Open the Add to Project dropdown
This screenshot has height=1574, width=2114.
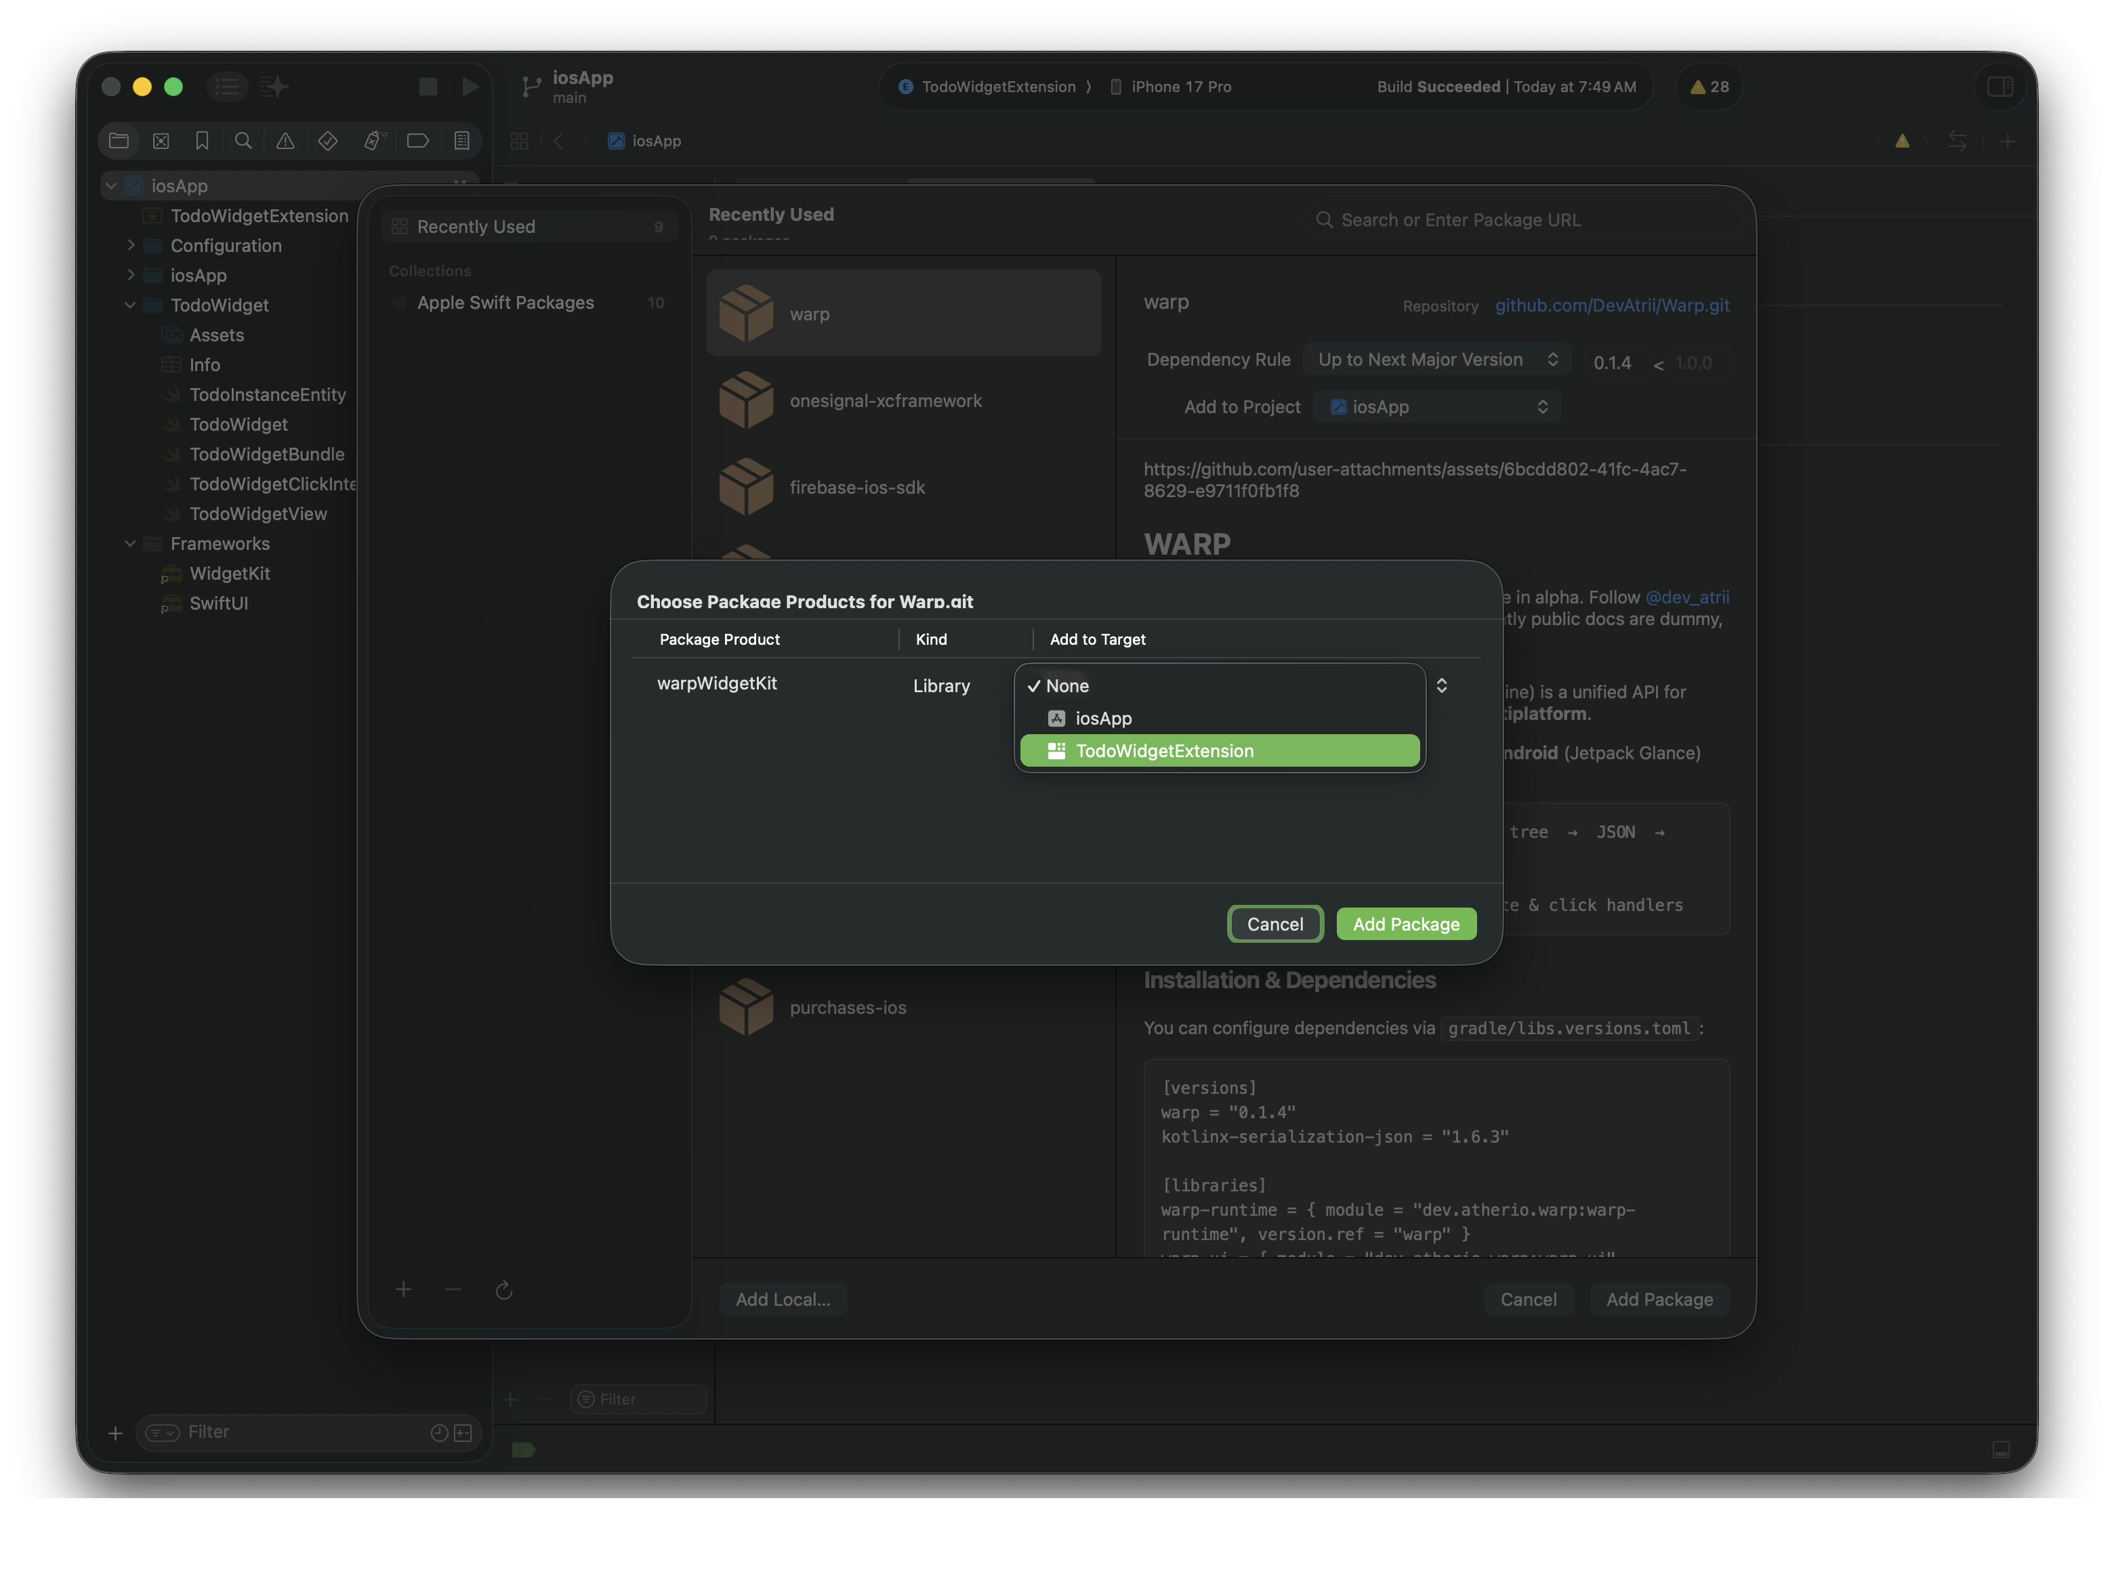[1436, 407]
